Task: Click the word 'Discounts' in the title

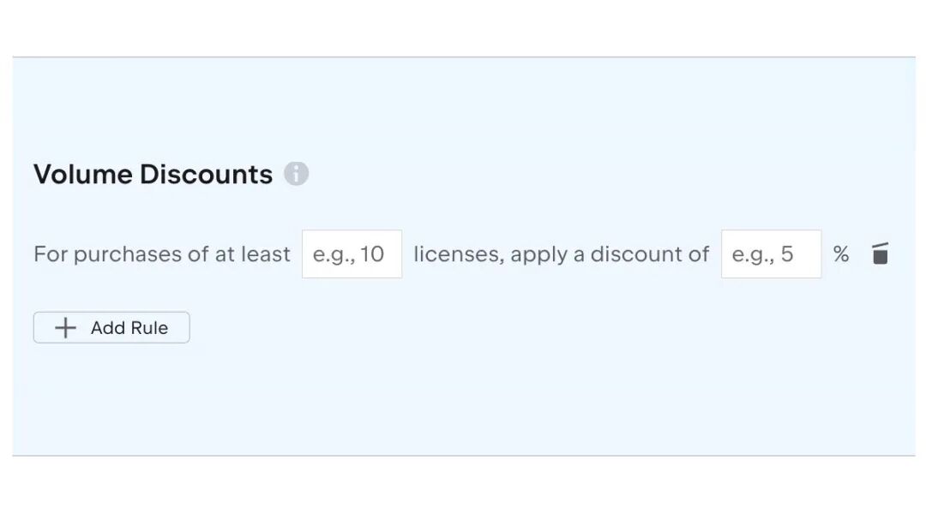Action: click(x=206, y=174)
